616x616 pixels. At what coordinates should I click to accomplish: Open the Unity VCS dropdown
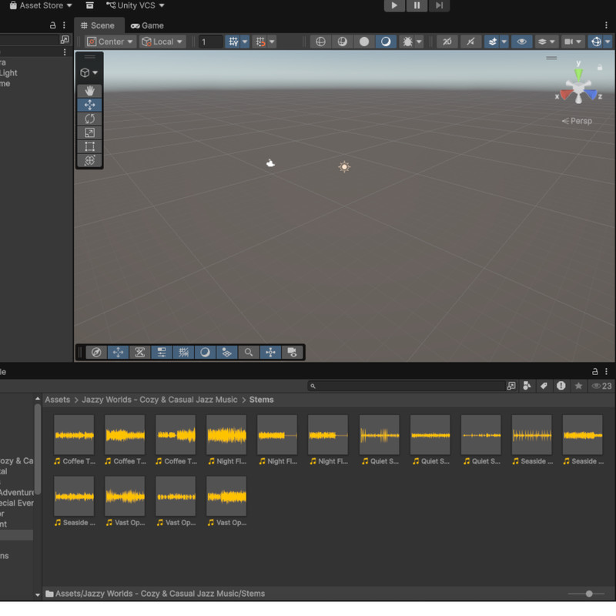pyautogui.click(x=136, y=5)
